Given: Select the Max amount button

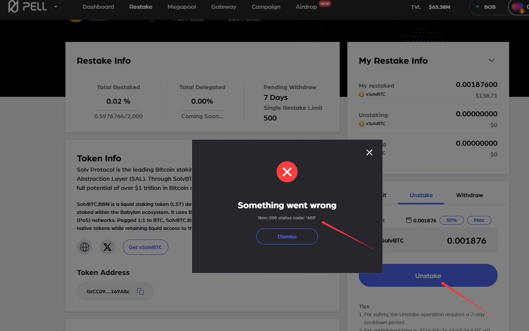Looking at the screenshot, I should [x=479, y=220].
